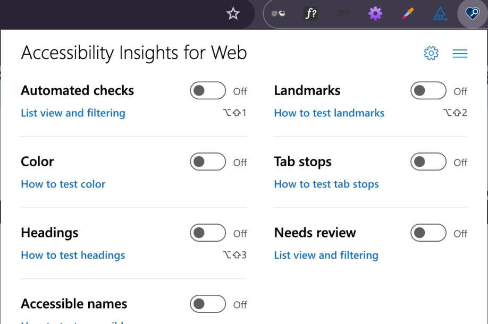Click 'List view and filtering' under Needs review
The width and height of the screenshot is (488, 324).
(x=326, y=255)
